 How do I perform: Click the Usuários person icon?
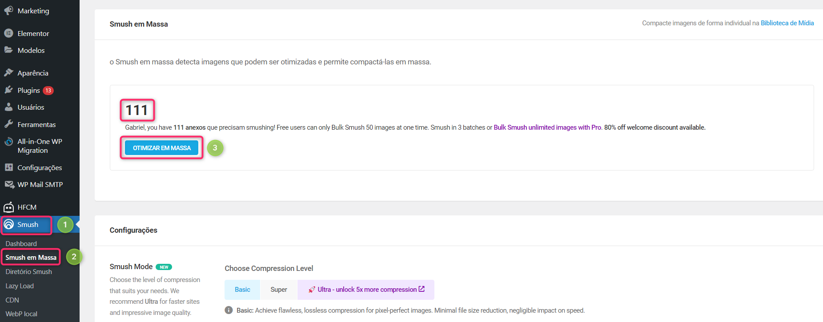tap(8, 107)
